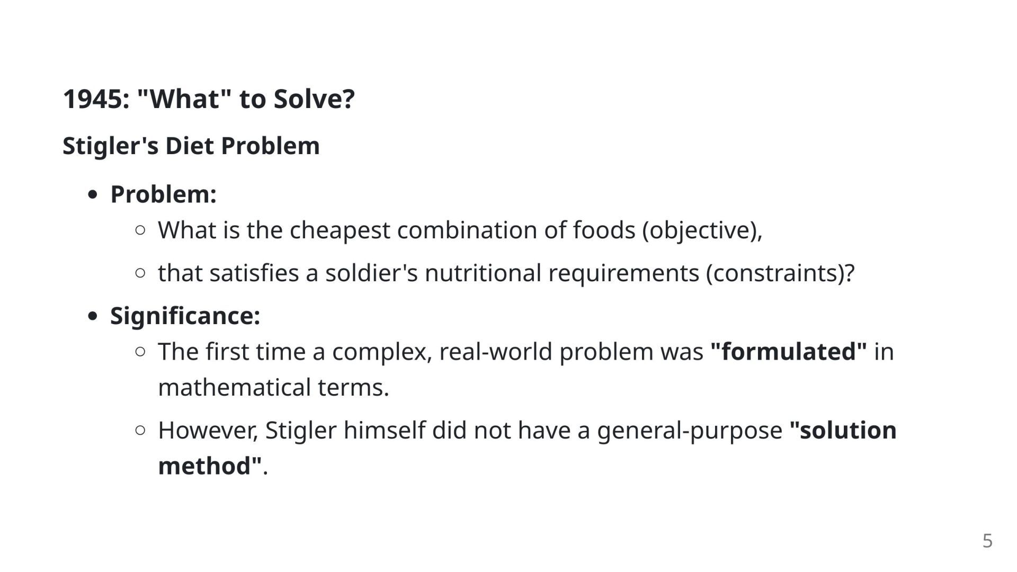Click the solid bullet dot beside 'Significance:'
This screenshot has width=1017, height=572.
pyautogui.click(x=93, y=316)
